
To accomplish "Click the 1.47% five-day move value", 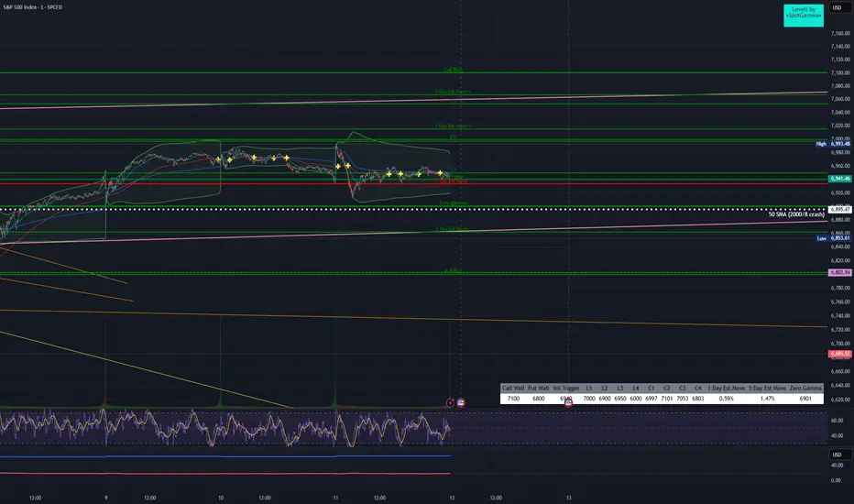I will (x=767, y=399).
